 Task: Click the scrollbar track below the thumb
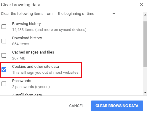(x=145, y=79)
